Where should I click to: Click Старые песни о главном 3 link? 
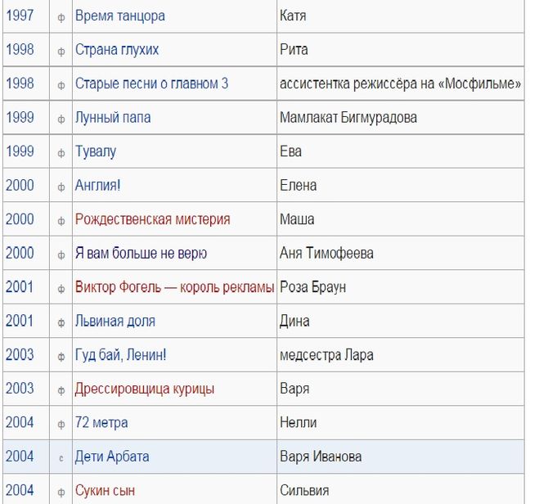point(151,83)
